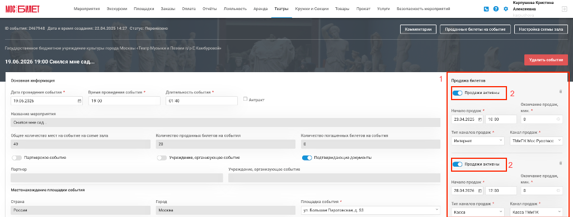This screenshot has width=573, height=217.
Task: Switch to the Отчёты menu item
Action: tap(209, 9)
